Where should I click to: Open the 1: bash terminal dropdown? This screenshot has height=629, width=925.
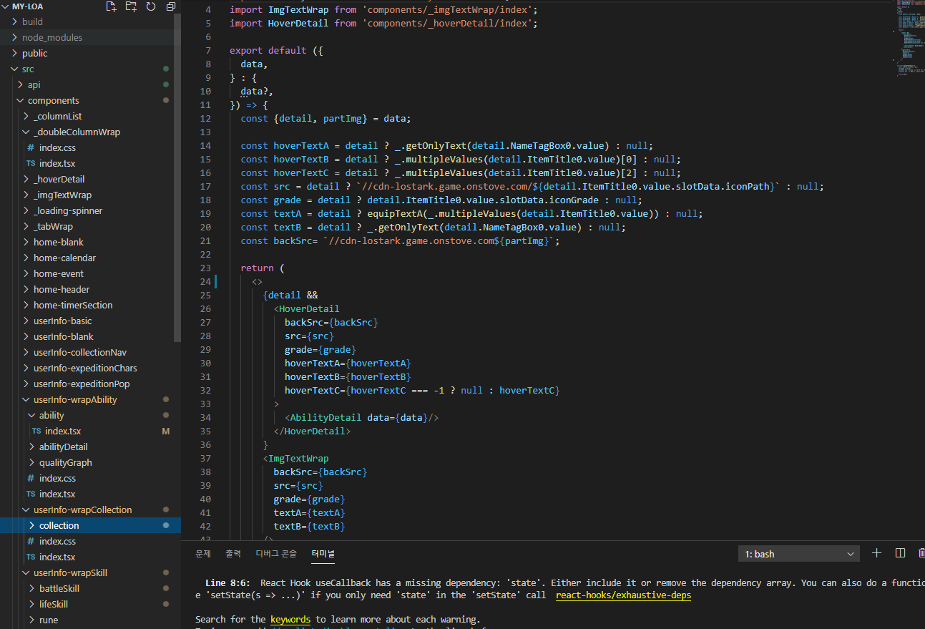tap(799, 554)
